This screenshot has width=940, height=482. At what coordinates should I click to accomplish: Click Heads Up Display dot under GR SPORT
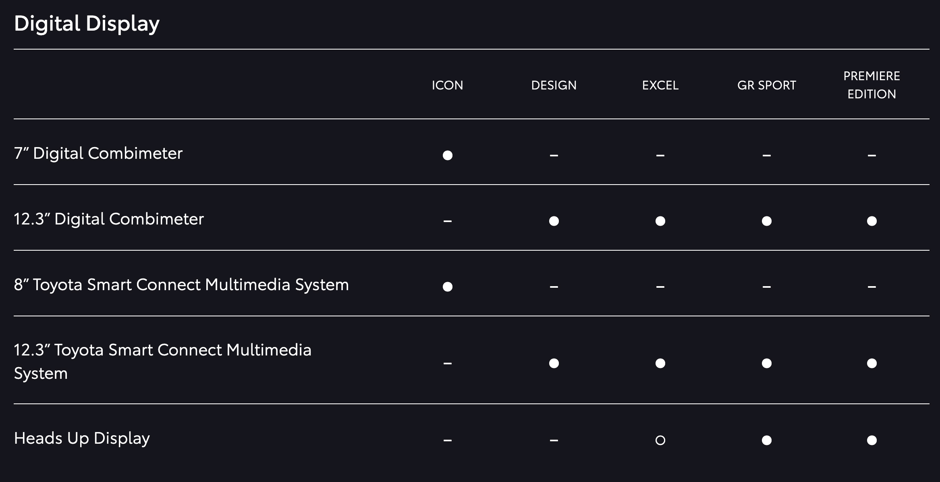[x=766, y=440]
